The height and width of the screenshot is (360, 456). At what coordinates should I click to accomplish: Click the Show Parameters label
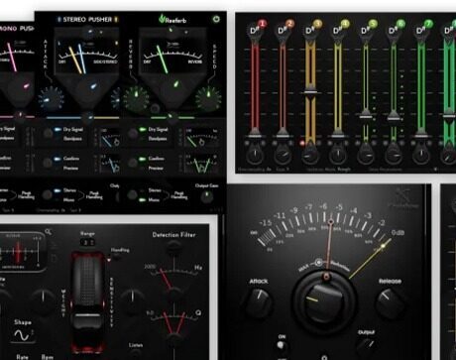(x=386, y=170)
